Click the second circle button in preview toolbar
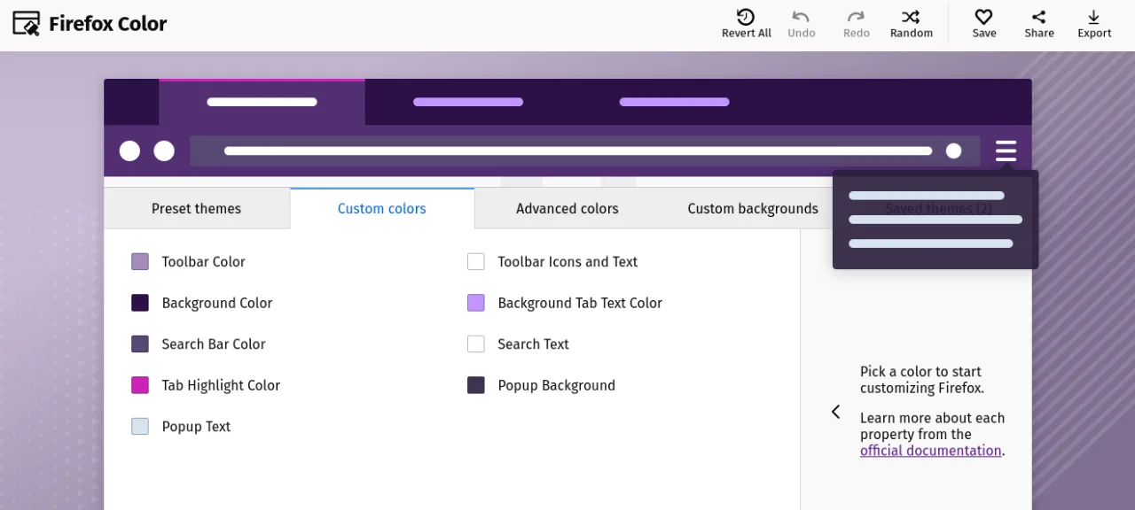This screenshot has height=510, width=1135. tap(164, 151)
